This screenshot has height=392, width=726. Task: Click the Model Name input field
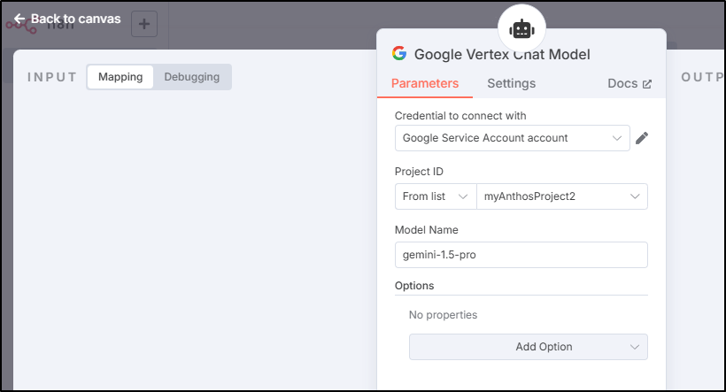[521, 255]
